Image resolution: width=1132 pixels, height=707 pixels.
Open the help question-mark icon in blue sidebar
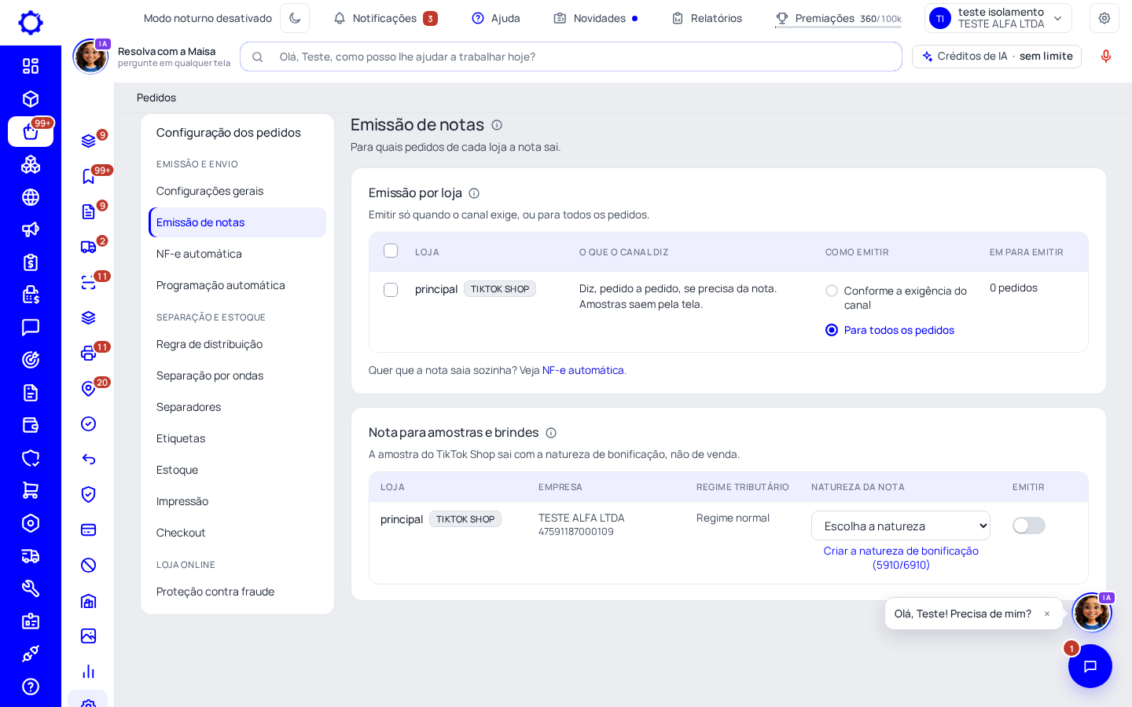31,687
